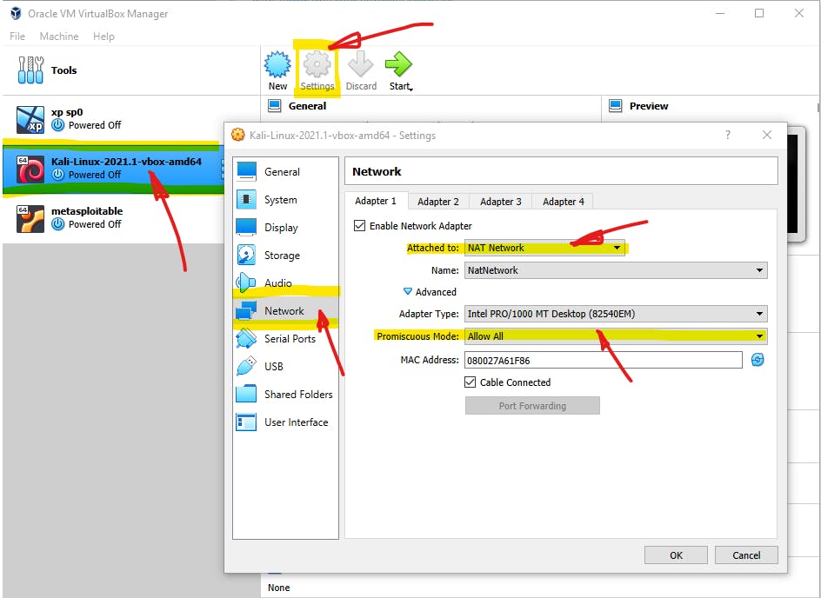Click the New machine toolbar icon
This screenshot has width=821, height=598.
277,70
